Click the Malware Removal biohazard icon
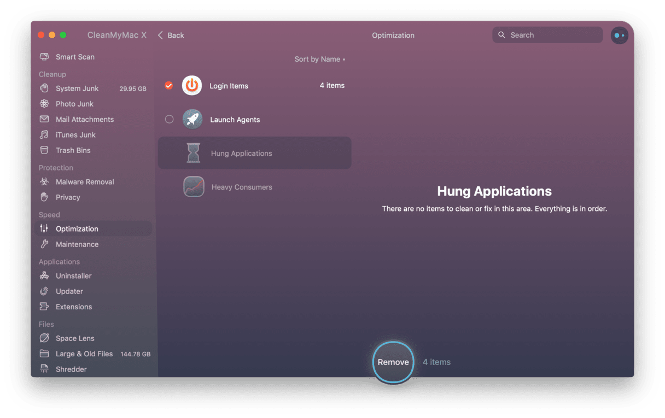665x418 pixels. point(44,182)
